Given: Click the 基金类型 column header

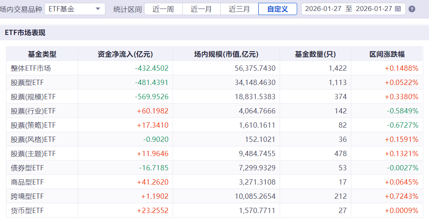Looking at the screenshot, I should click(42, 54).
